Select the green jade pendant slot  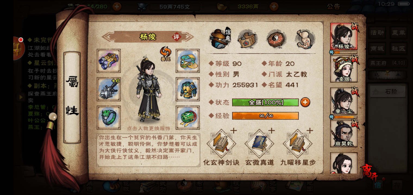click(x=187, y=118)
